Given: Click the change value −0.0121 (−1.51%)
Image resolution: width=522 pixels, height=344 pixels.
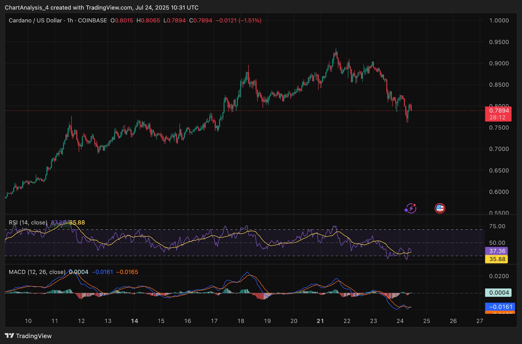Looking at the screenshot, I should (238, 21).
